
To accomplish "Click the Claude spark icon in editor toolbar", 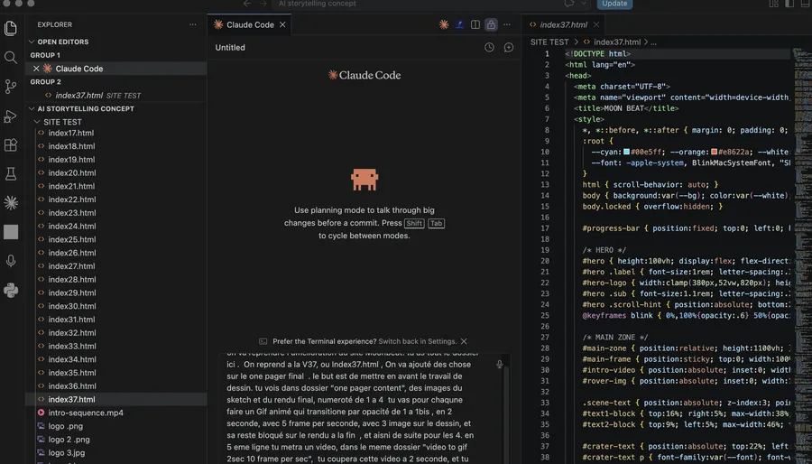I will point(444,24).
